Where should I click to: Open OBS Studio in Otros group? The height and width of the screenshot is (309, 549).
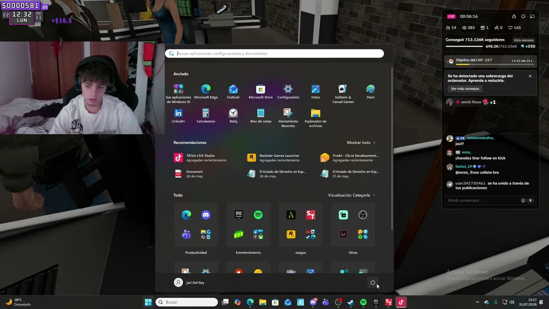pyautogui.click(x=363, y=215)
